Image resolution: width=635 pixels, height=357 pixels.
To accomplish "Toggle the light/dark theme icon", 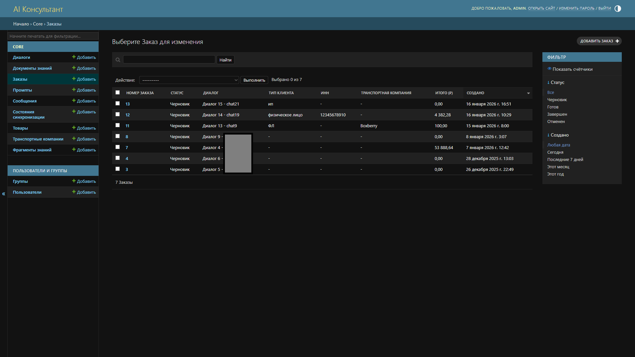I will [617, 9].
